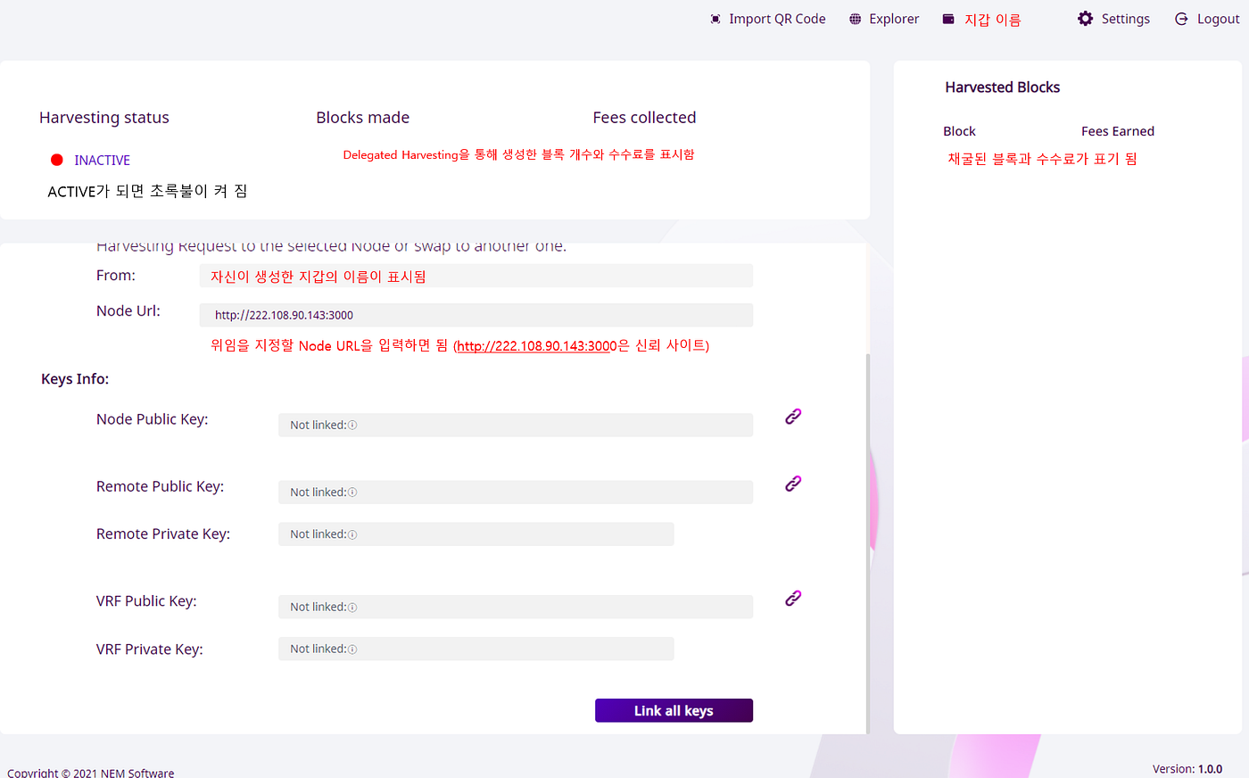Screen dimensions: 1249x778
Task: Click the Node Public Key: label
Action: click(x=153, y=419)
